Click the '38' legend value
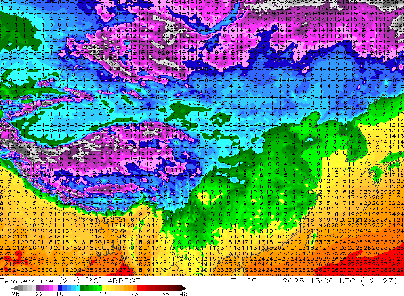 165,294
